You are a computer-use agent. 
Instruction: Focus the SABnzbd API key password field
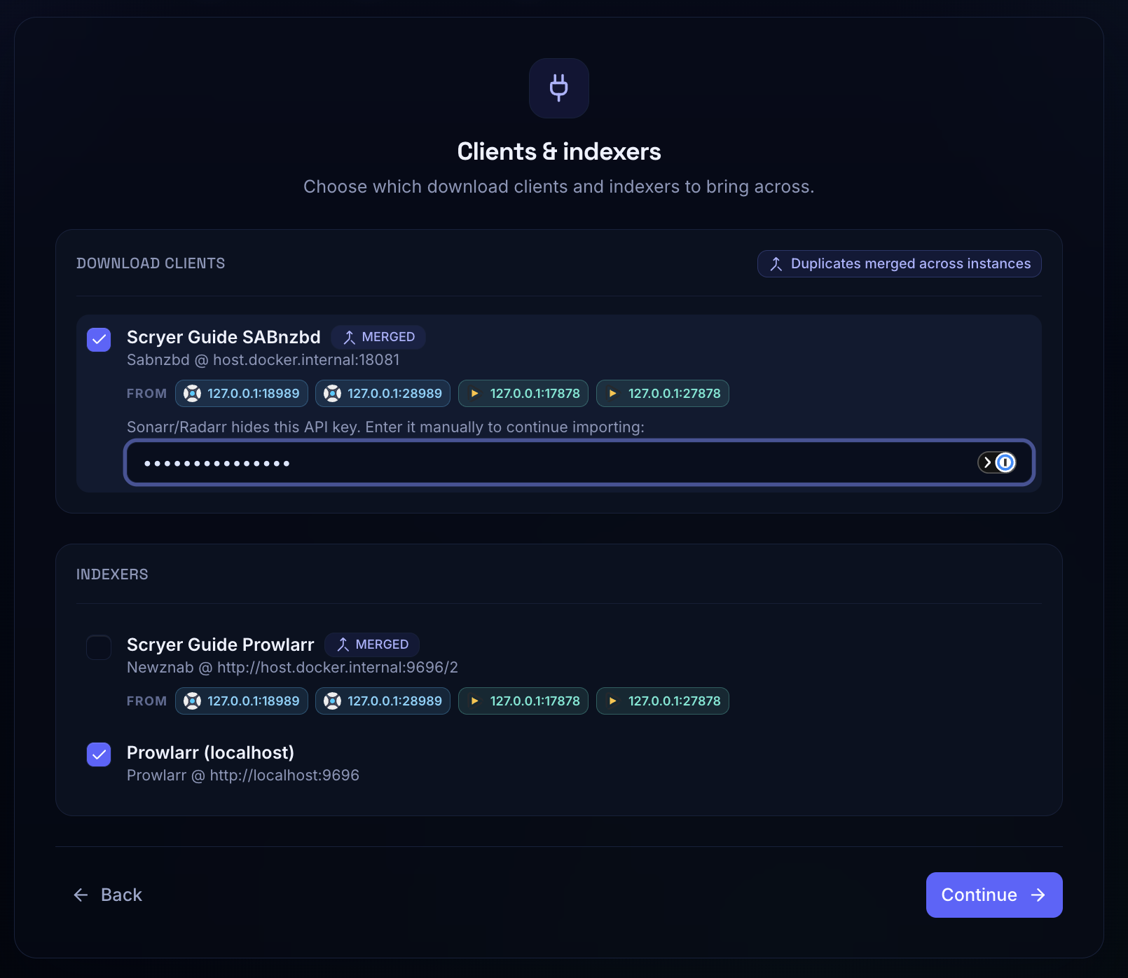pos(579,462)
